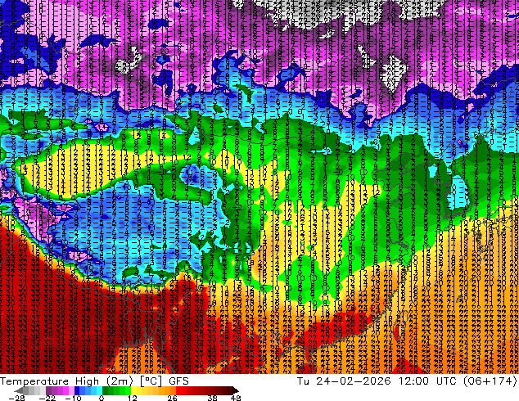Click the 'Temperature High (2m) [°C] GFS' title
This screenshot has height=401, width=519.
point(94,381)
